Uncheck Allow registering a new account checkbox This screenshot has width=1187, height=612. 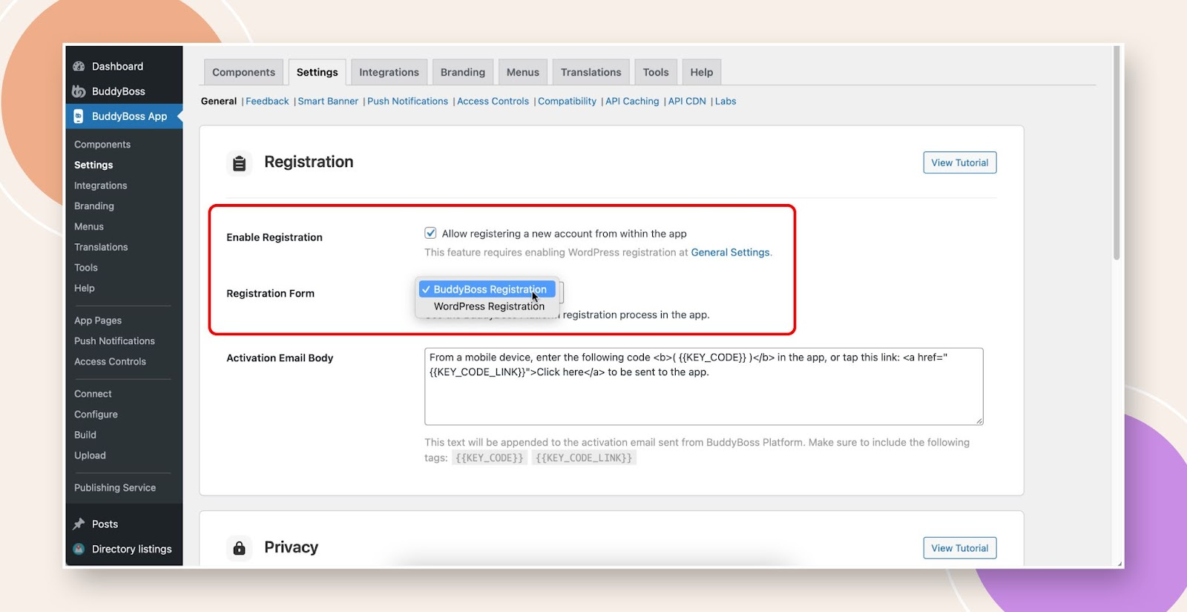coord(430,233)
